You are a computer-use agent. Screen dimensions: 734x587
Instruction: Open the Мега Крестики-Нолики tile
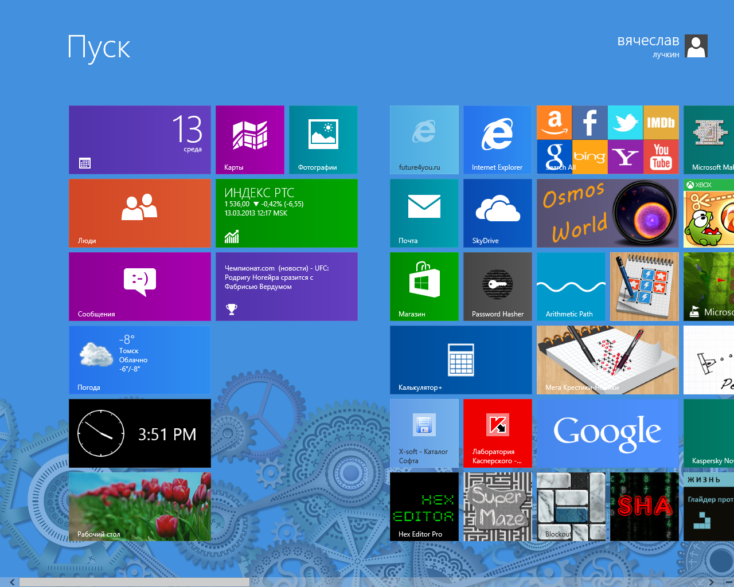click(x=608, y=360)
